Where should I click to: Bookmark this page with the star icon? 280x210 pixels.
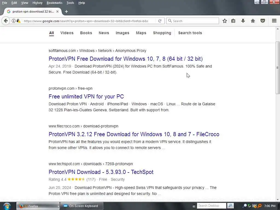click(x=225, y=21)
